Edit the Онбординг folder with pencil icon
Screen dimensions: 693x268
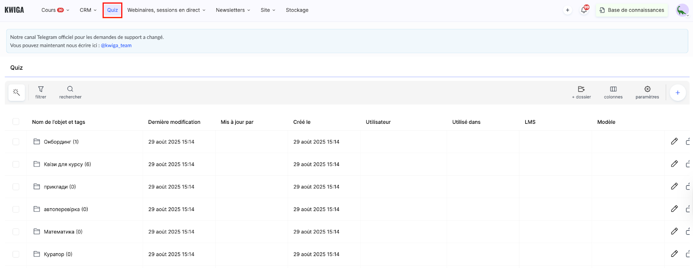(674, 141)
